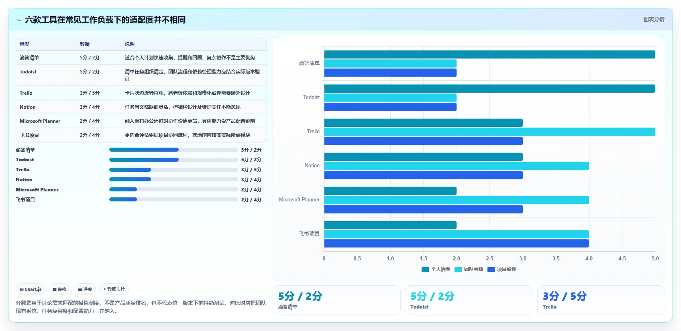Click the Todoist progress bar
The width and height of the screenshot is (681, 331).
pyautogui.click(x=173, y=160)
